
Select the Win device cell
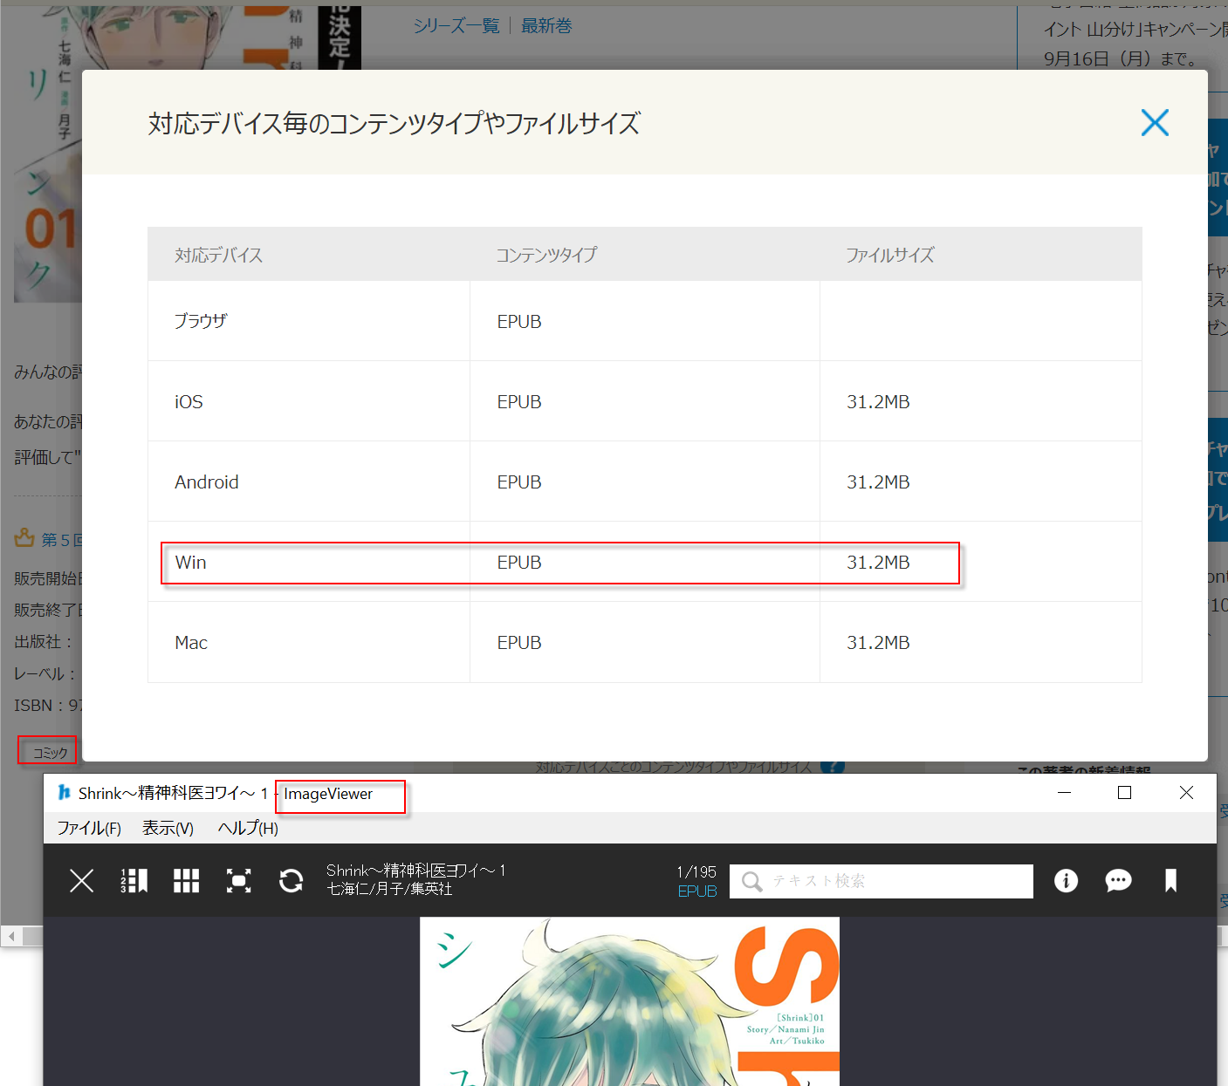(309, 563)
